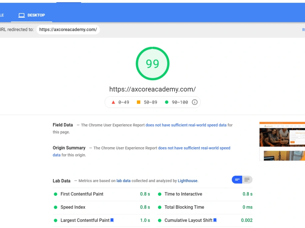Click the large https://axcoreacademy.com/ heading
Screen dimensions: 305x228
tap(152, 89)
